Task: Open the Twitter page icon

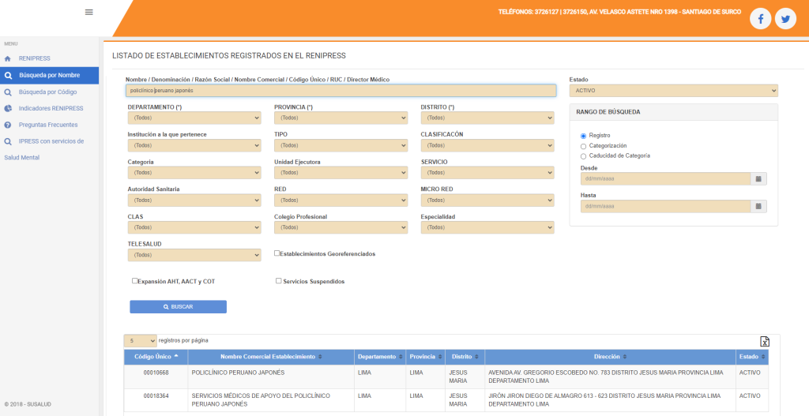Action: [785, 19]
